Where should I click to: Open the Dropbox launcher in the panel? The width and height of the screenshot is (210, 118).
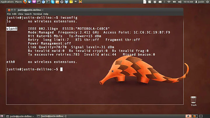coord(66,2)
